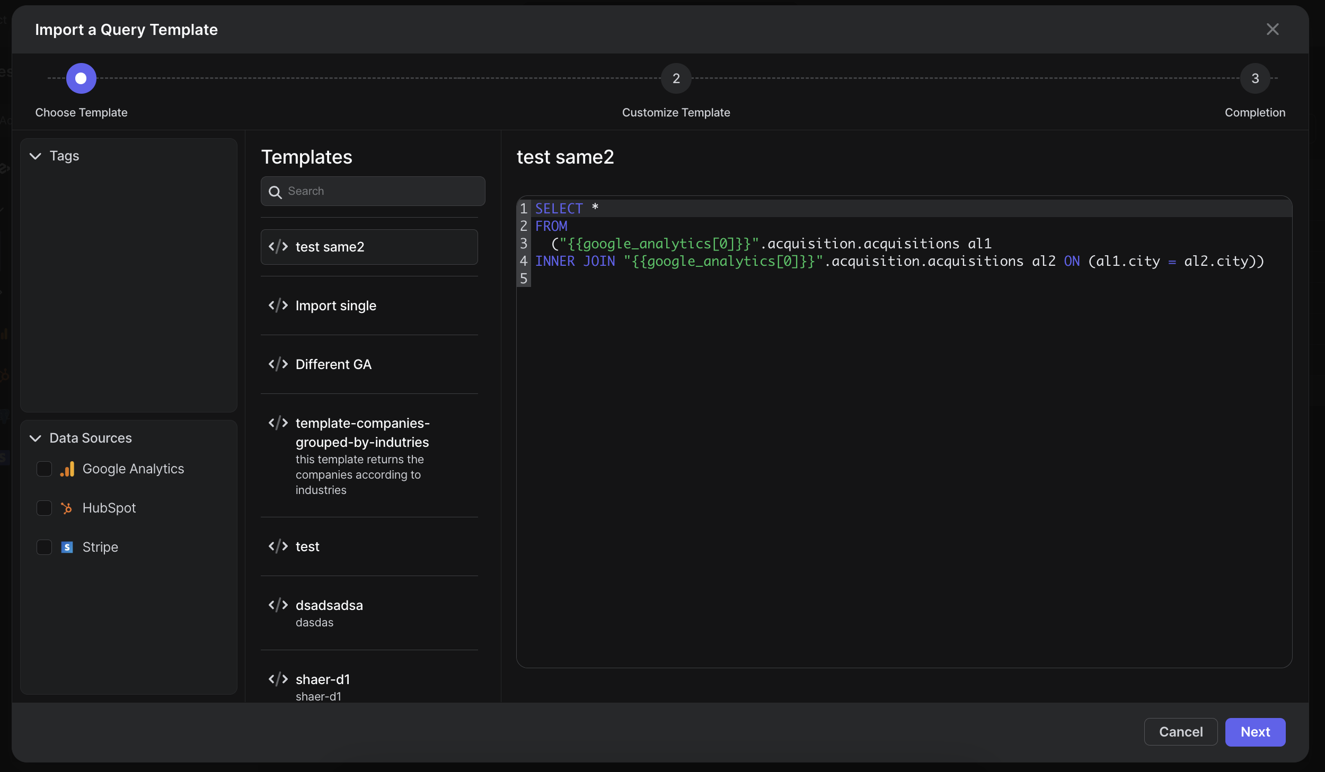Click INNER JOIN keywords in line 4
1325x772 pixels.
[x=575, y=261]
